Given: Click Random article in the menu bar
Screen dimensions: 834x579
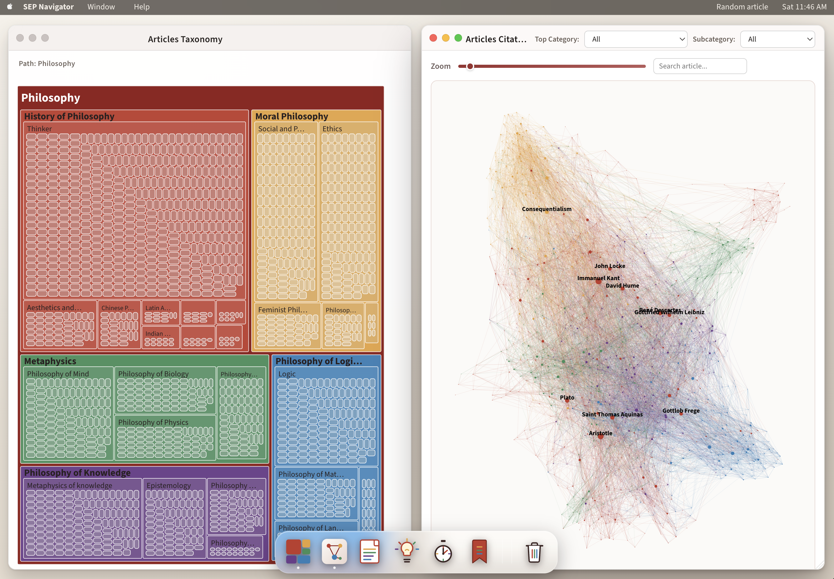Looking at the screenshot, I should coord(742,7).
